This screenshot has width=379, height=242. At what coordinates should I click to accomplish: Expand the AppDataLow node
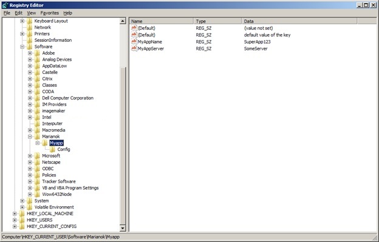click(x=30, y=66)
